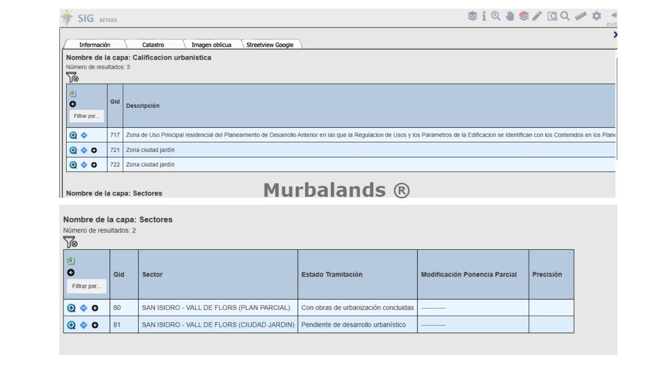Collapse panel using the right chevron arrow

(x=615, y=35)
